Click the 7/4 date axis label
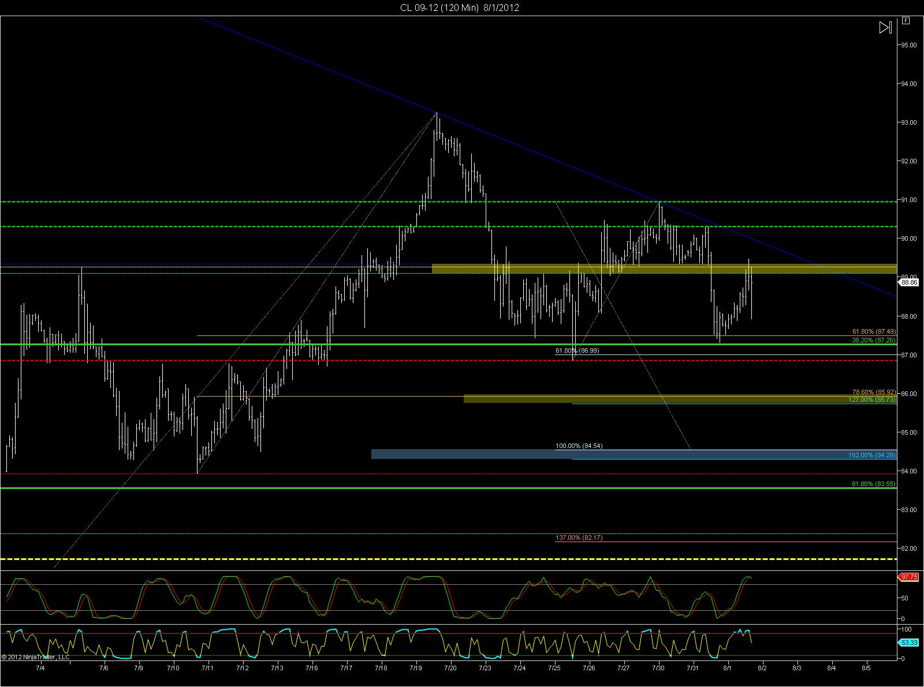 click(40, 668)
